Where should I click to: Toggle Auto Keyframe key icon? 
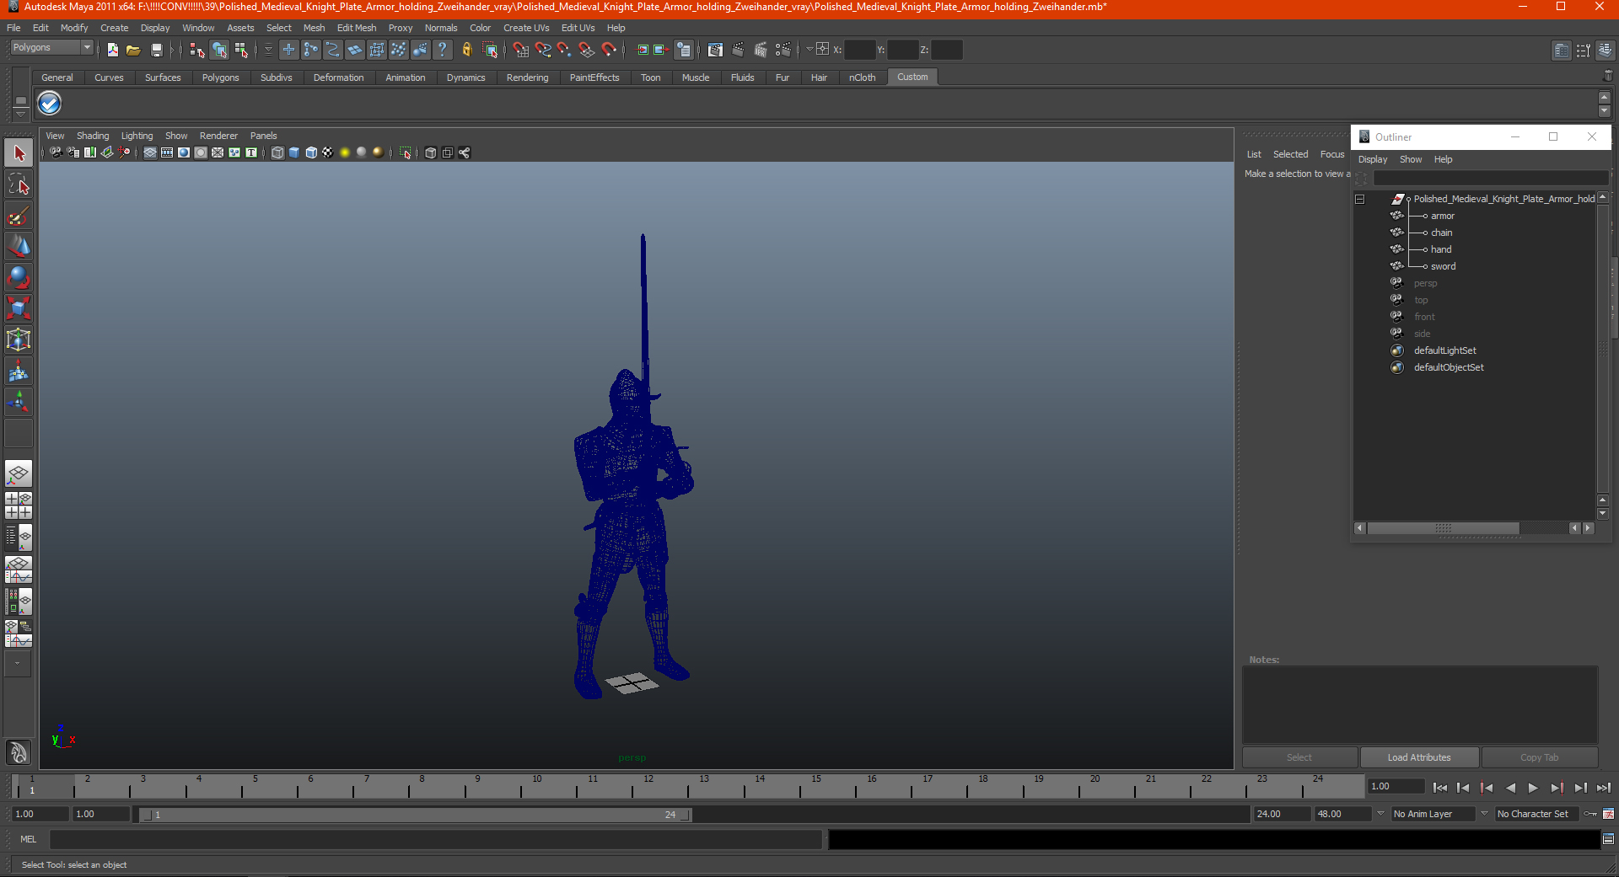1590,814
